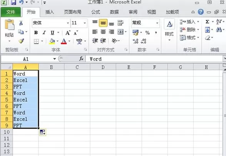Image resolution: width=226 pixels, height=156 pixels.
Task: Select the Format Painter brush
Action: [21, 41]
